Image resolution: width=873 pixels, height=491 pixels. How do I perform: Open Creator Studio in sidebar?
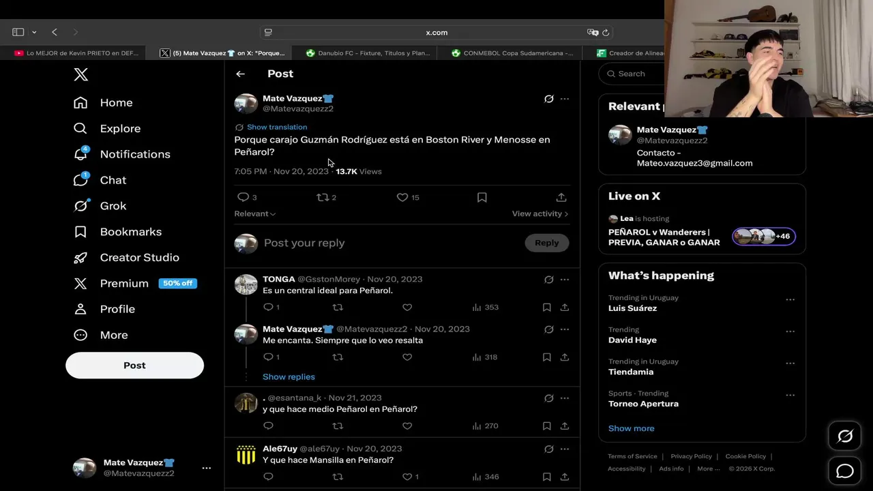126,257
